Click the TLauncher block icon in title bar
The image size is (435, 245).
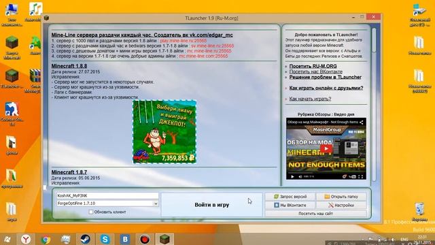46,18
